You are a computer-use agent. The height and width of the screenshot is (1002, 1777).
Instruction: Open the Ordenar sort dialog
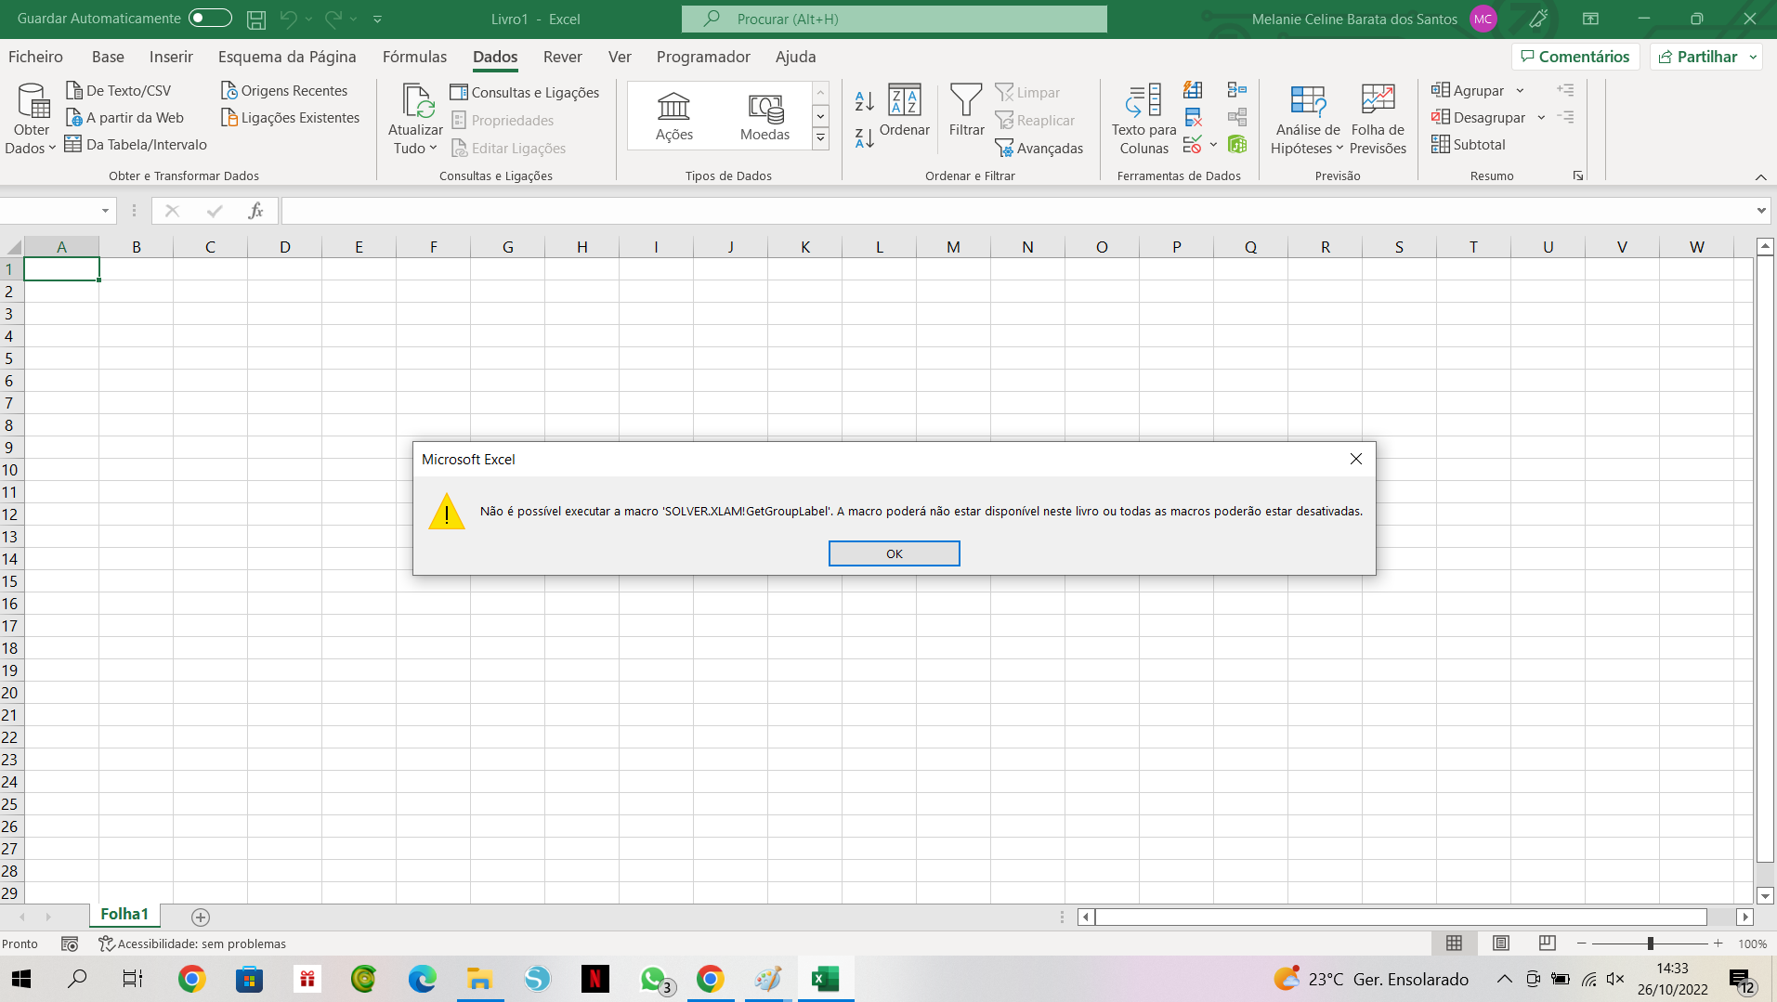coord(904,111)
